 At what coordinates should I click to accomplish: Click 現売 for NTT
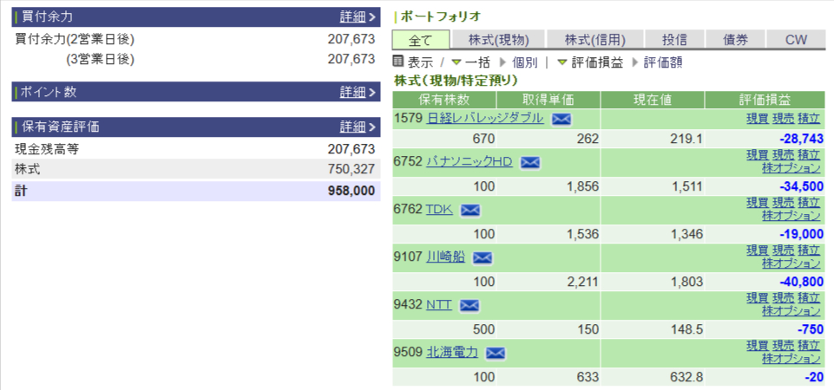tap(784, 297)
